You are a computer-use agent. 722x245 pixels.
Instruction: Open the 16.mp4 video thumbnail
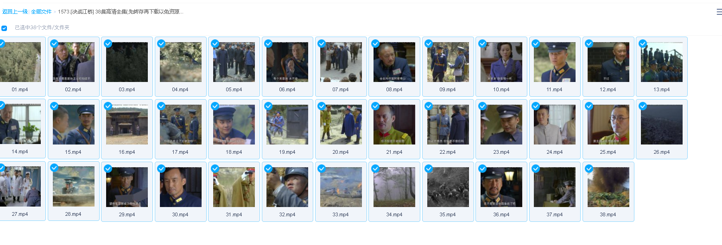click(127, 125)
